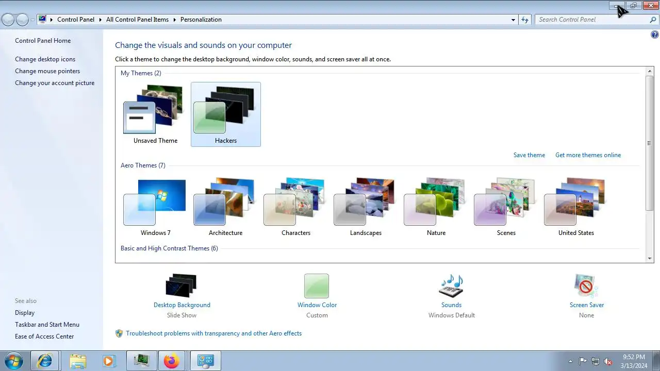This screenshot has height=371, width=660.
Task: Open Firefox from the taskbar
Action: coord(172,361)
